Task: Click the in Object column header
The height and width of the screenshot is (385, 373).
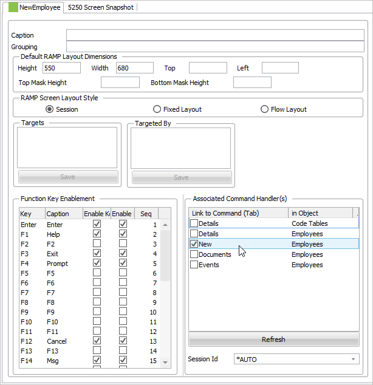Action: pyautogui.click(x=320, y=213)
